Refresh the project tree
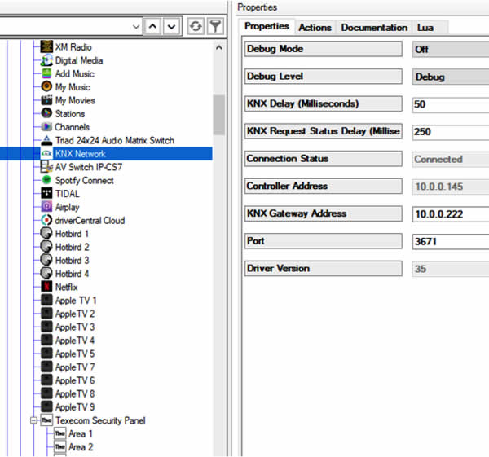This screenshot has width=489, height=457. tap(196, 26)
